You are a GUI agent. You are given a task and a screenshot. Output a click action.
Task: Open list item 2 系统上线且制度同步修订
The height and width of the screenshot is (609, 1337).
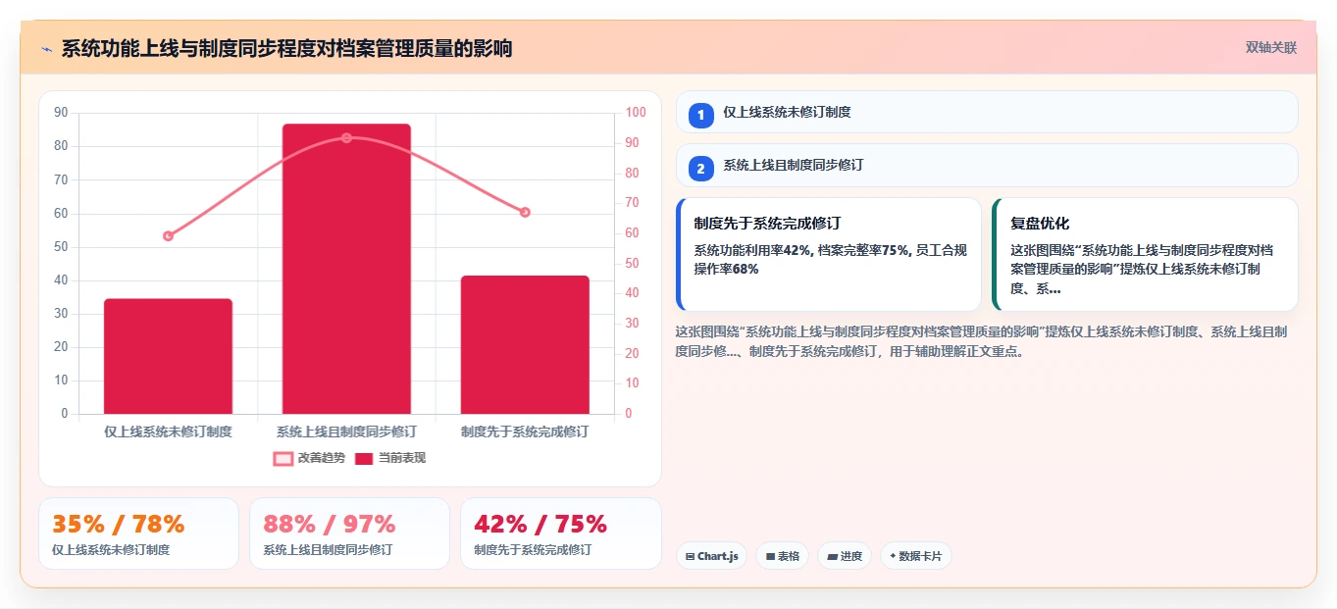coord(987,166)
